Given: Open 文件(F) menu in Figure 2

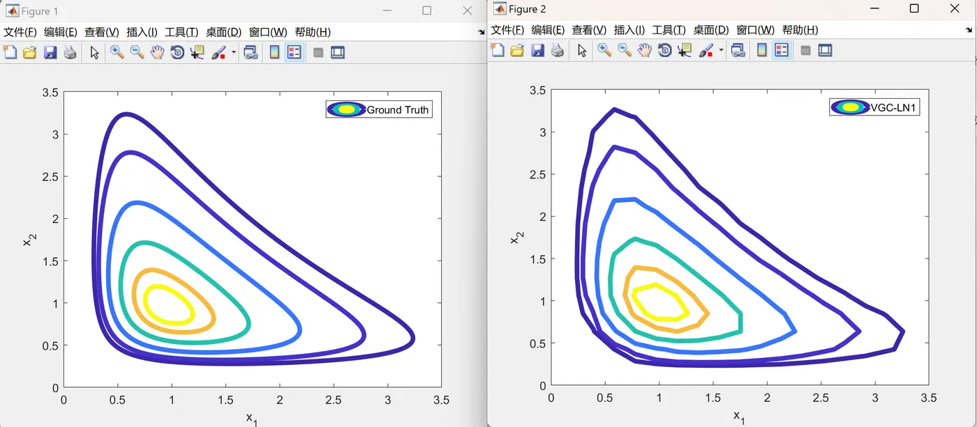Looking at the screenshot, I should click(507, 30).
